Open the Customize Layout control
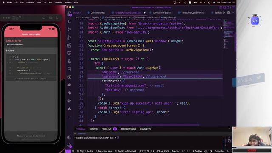The height and width of the screenshot is (153, 272). (x=233, y=8)
